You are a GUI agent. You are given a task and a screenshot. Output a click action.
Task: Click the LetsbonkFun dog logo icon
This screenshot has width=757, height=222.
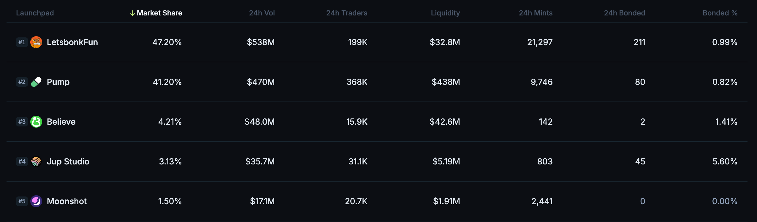pyautogui.click(x=36, y=42)
